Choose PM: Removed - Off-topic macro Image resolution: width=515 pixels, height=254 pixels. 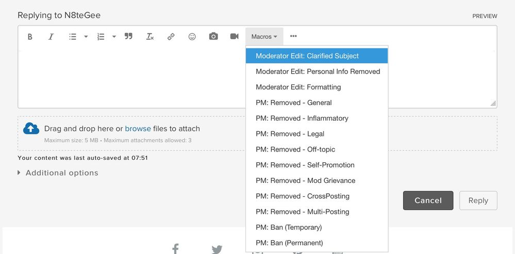(317, 149)
